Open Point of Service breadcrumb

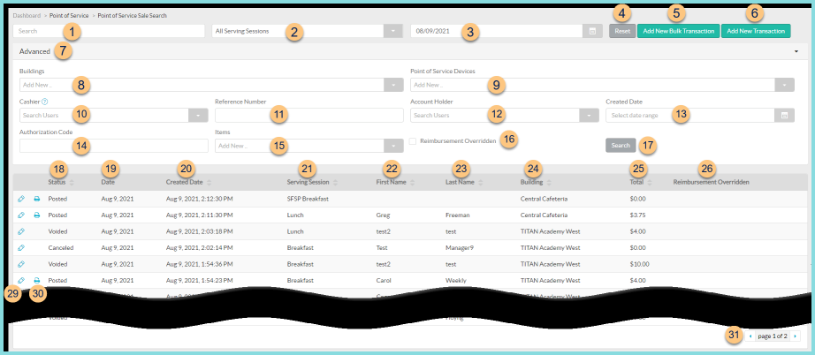click(x=69, y=16)
